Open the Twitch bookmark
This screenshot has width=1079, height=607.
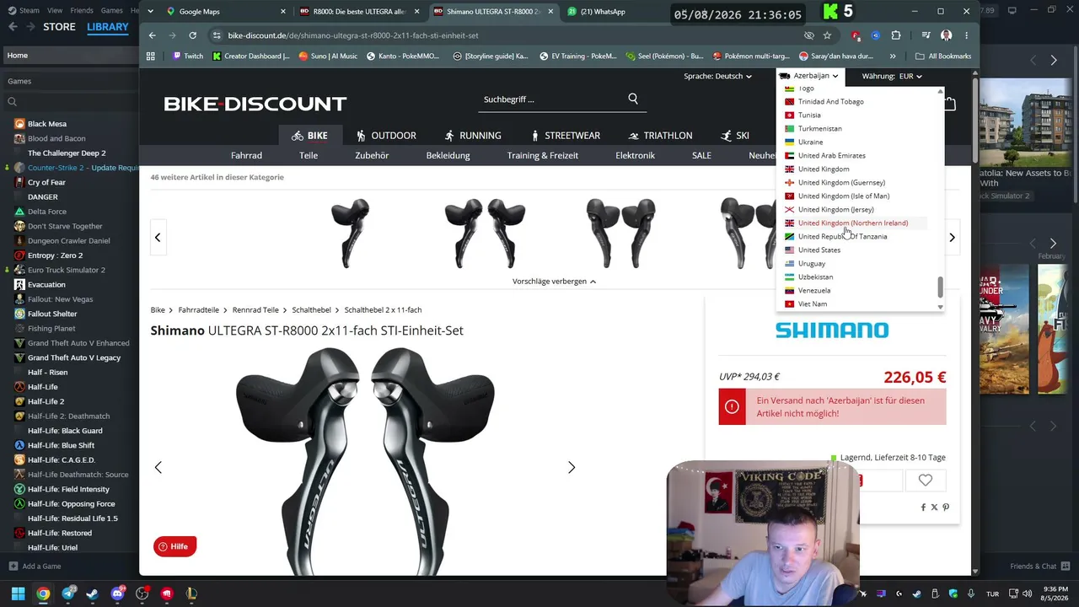187,56
